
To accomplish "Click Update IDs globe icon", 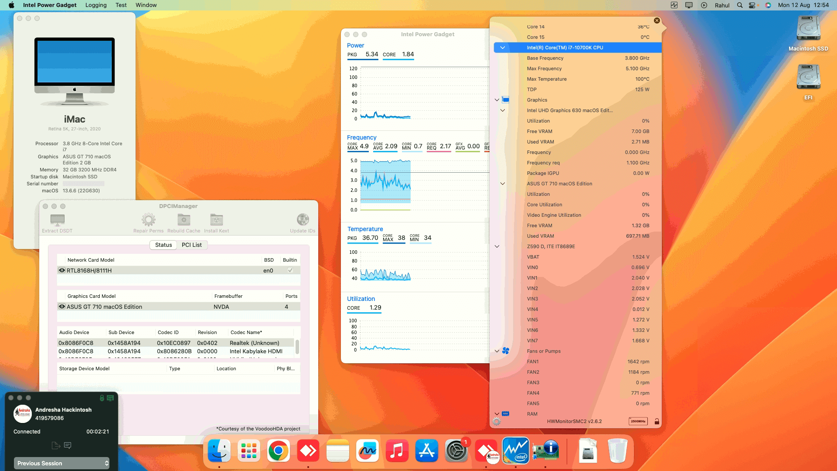I will click(x=303, y=219).
